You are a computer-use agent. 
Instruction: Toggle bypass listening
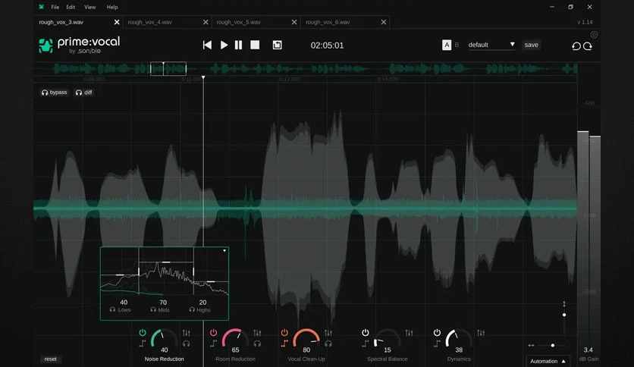[x=54, y=93]
